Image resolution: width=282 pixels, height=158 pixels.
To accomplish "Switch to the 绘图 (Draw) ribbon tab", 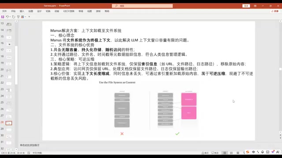I will (30, 11).
